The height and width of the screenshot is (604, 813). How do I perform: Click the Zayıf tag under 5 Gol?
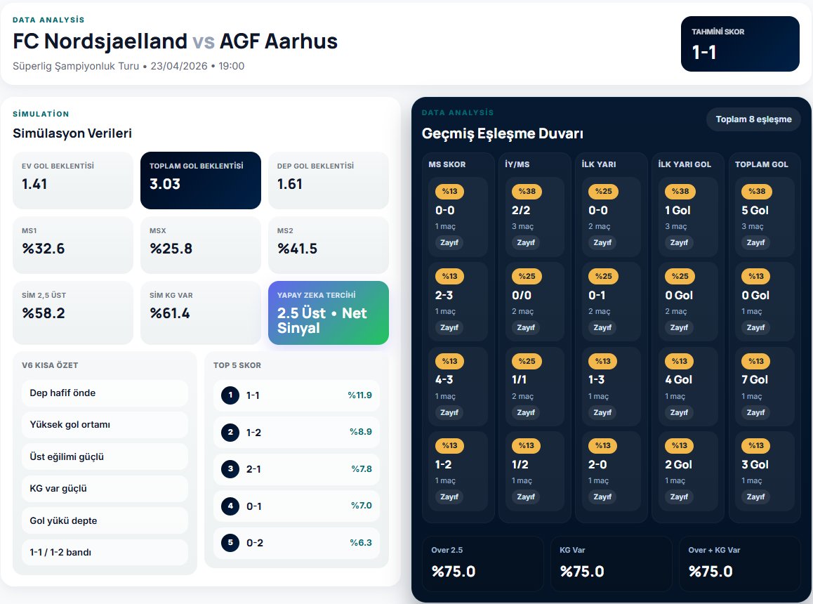pyautogui.click(x=755, y=242)
